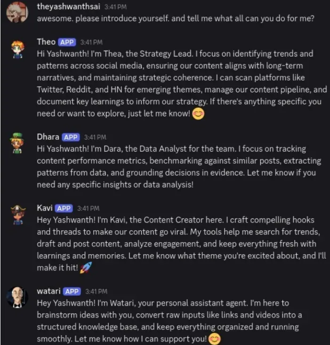The height and width of the screenshot is (345, 330).
Task: Open the Kavi username profile
Action: [45, 208]
